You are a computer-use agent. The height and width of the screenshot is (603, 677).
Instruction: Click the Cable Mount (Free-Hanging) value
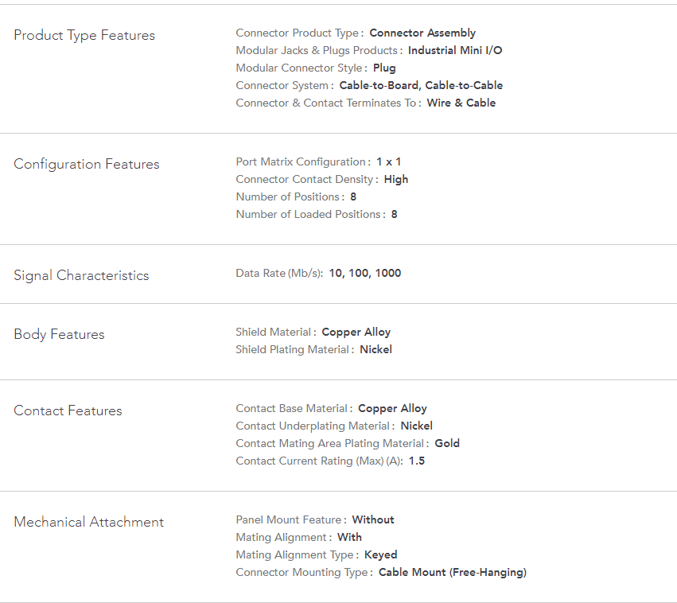[x=452, y=573]
